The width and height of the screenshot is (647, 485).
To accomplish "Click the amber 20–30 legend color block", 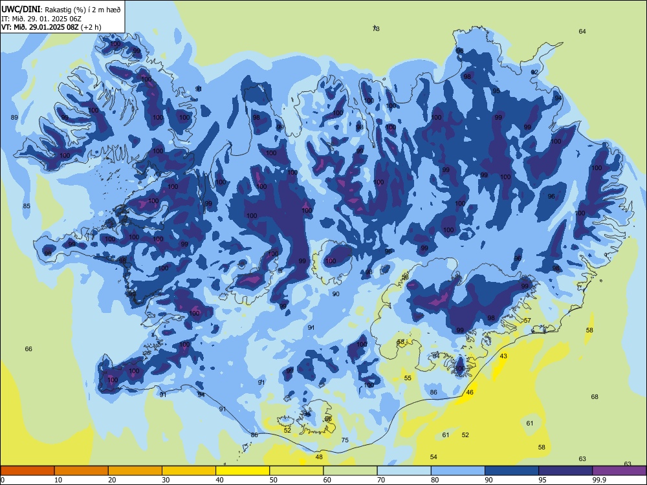I will [135, 471].
